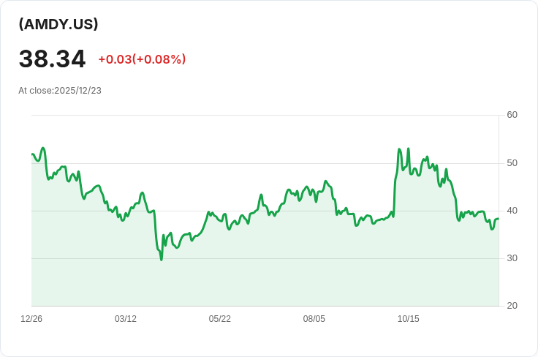Image resolution: width=538 pixels, height=357 pixels.
Task: Select the 12/26 date label on x-axis
Action: tap(31, 319)
